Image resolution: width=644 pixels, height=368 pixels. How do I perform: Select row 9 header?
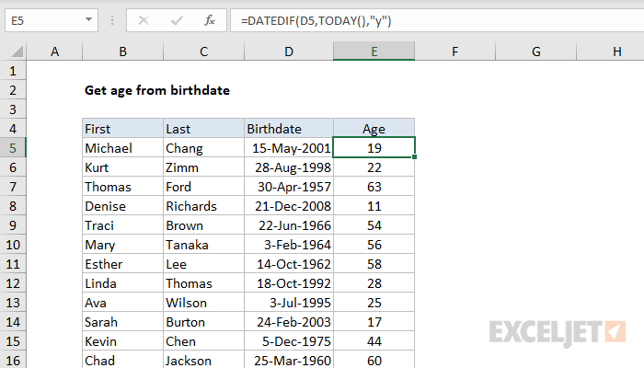click(13, 225)
